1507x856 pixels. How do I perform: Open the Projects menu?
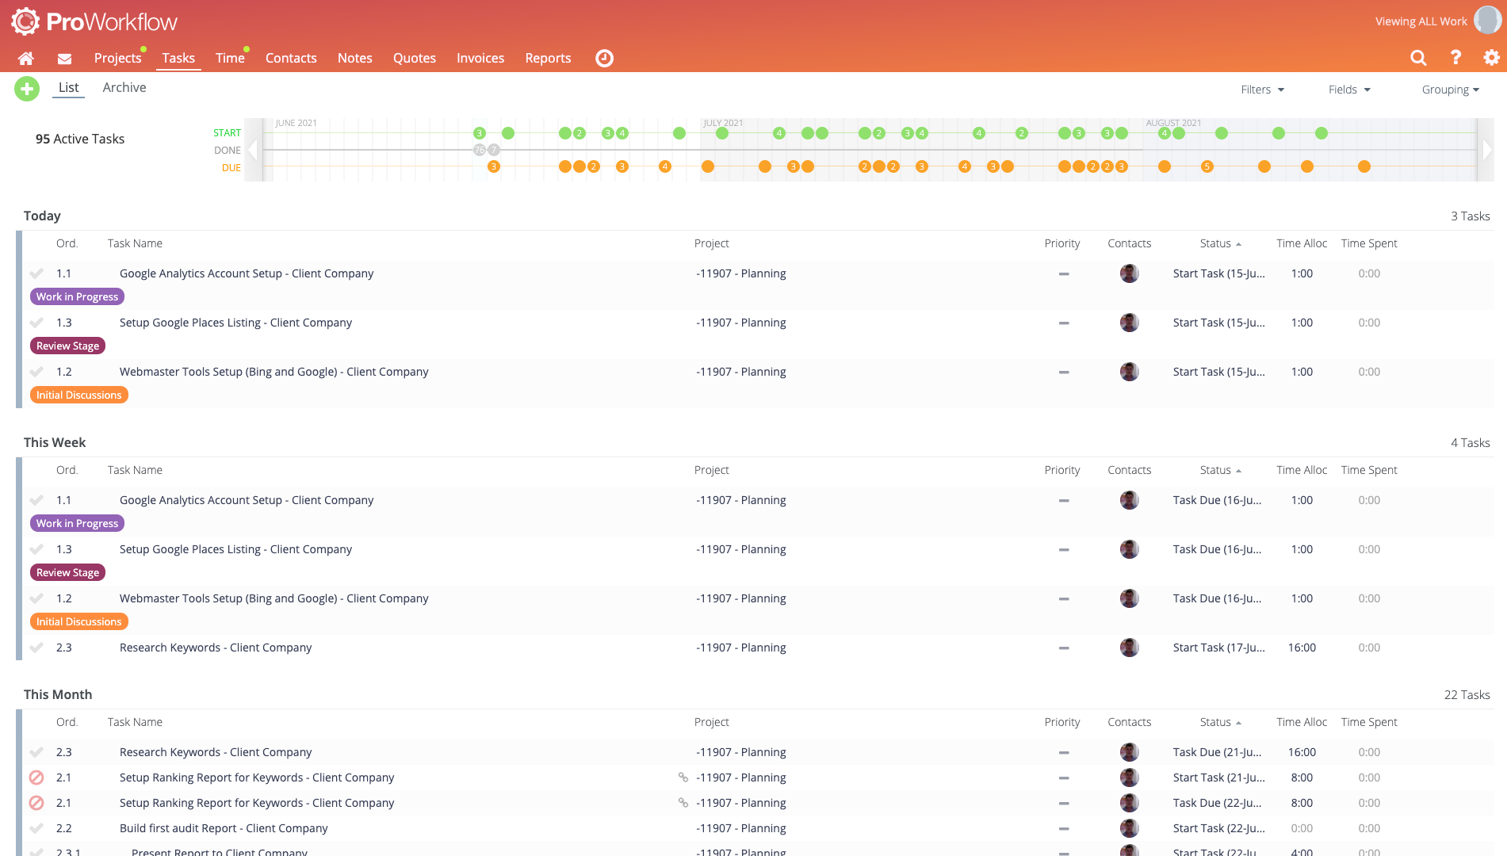pos(117,58)
